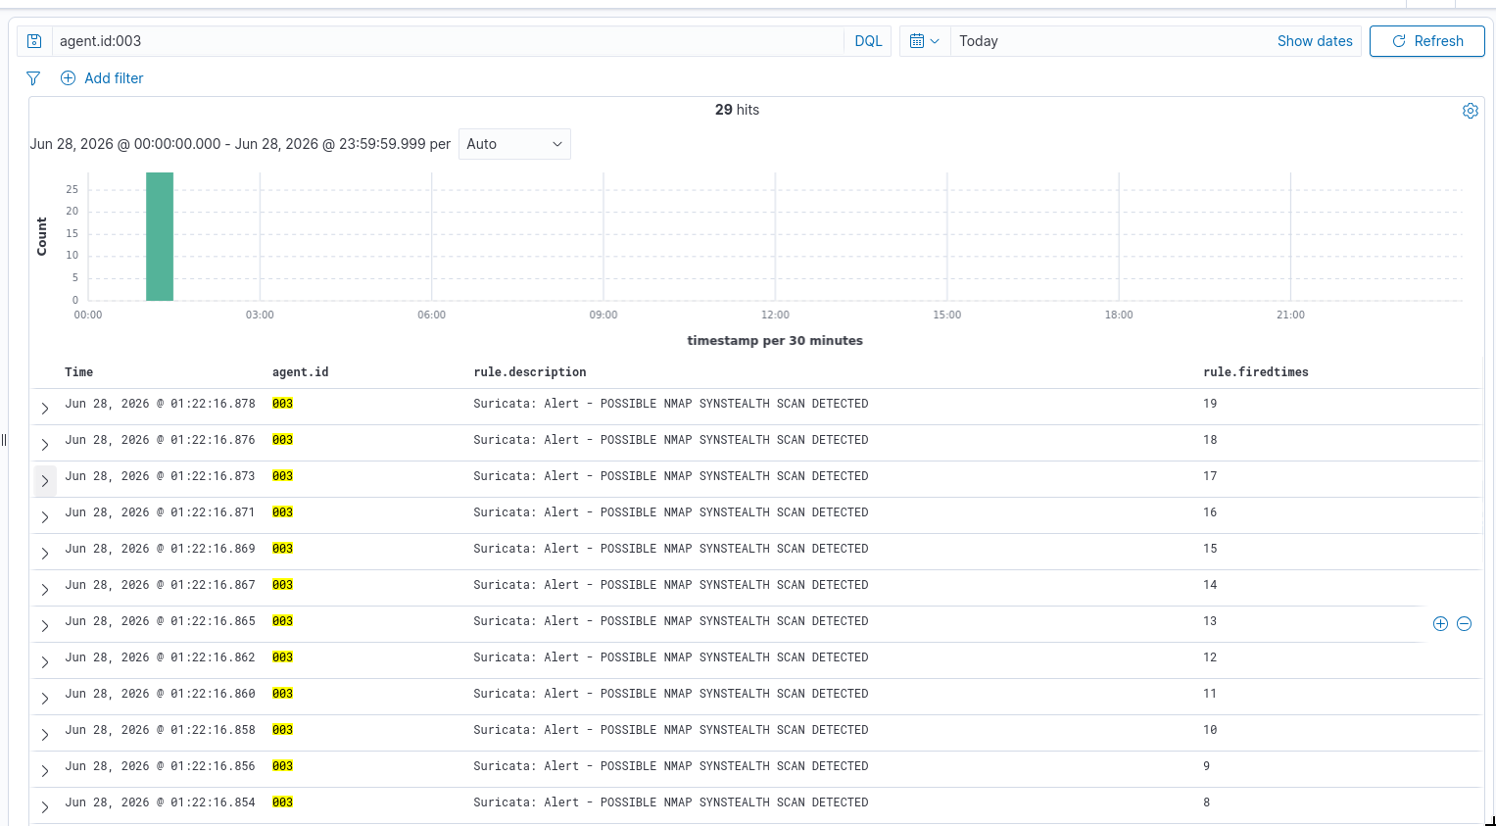Click firedtimes value 18
This screenshot has height=826, width=1496.
click(x=1210, y=440)
